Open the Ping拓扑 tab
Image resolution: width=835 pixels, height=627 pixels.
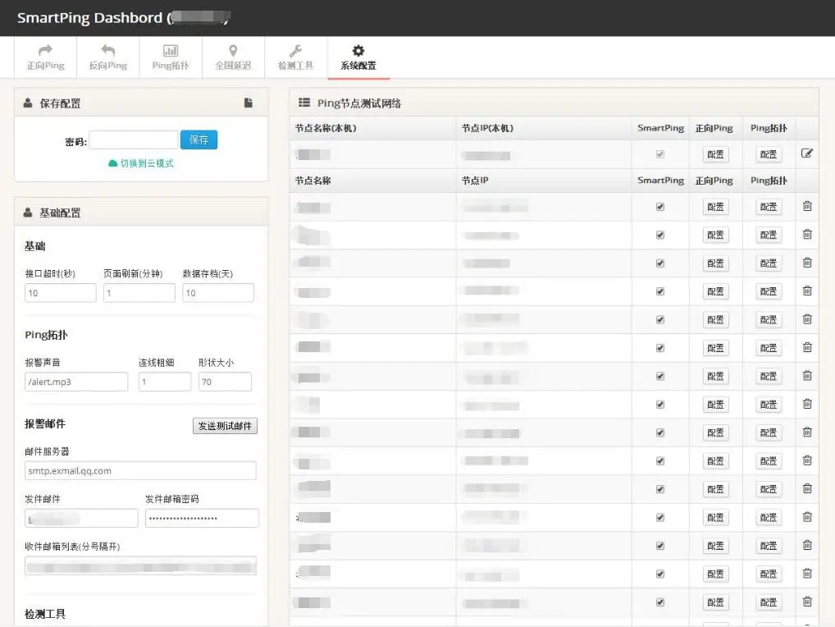tap(171, 57)
